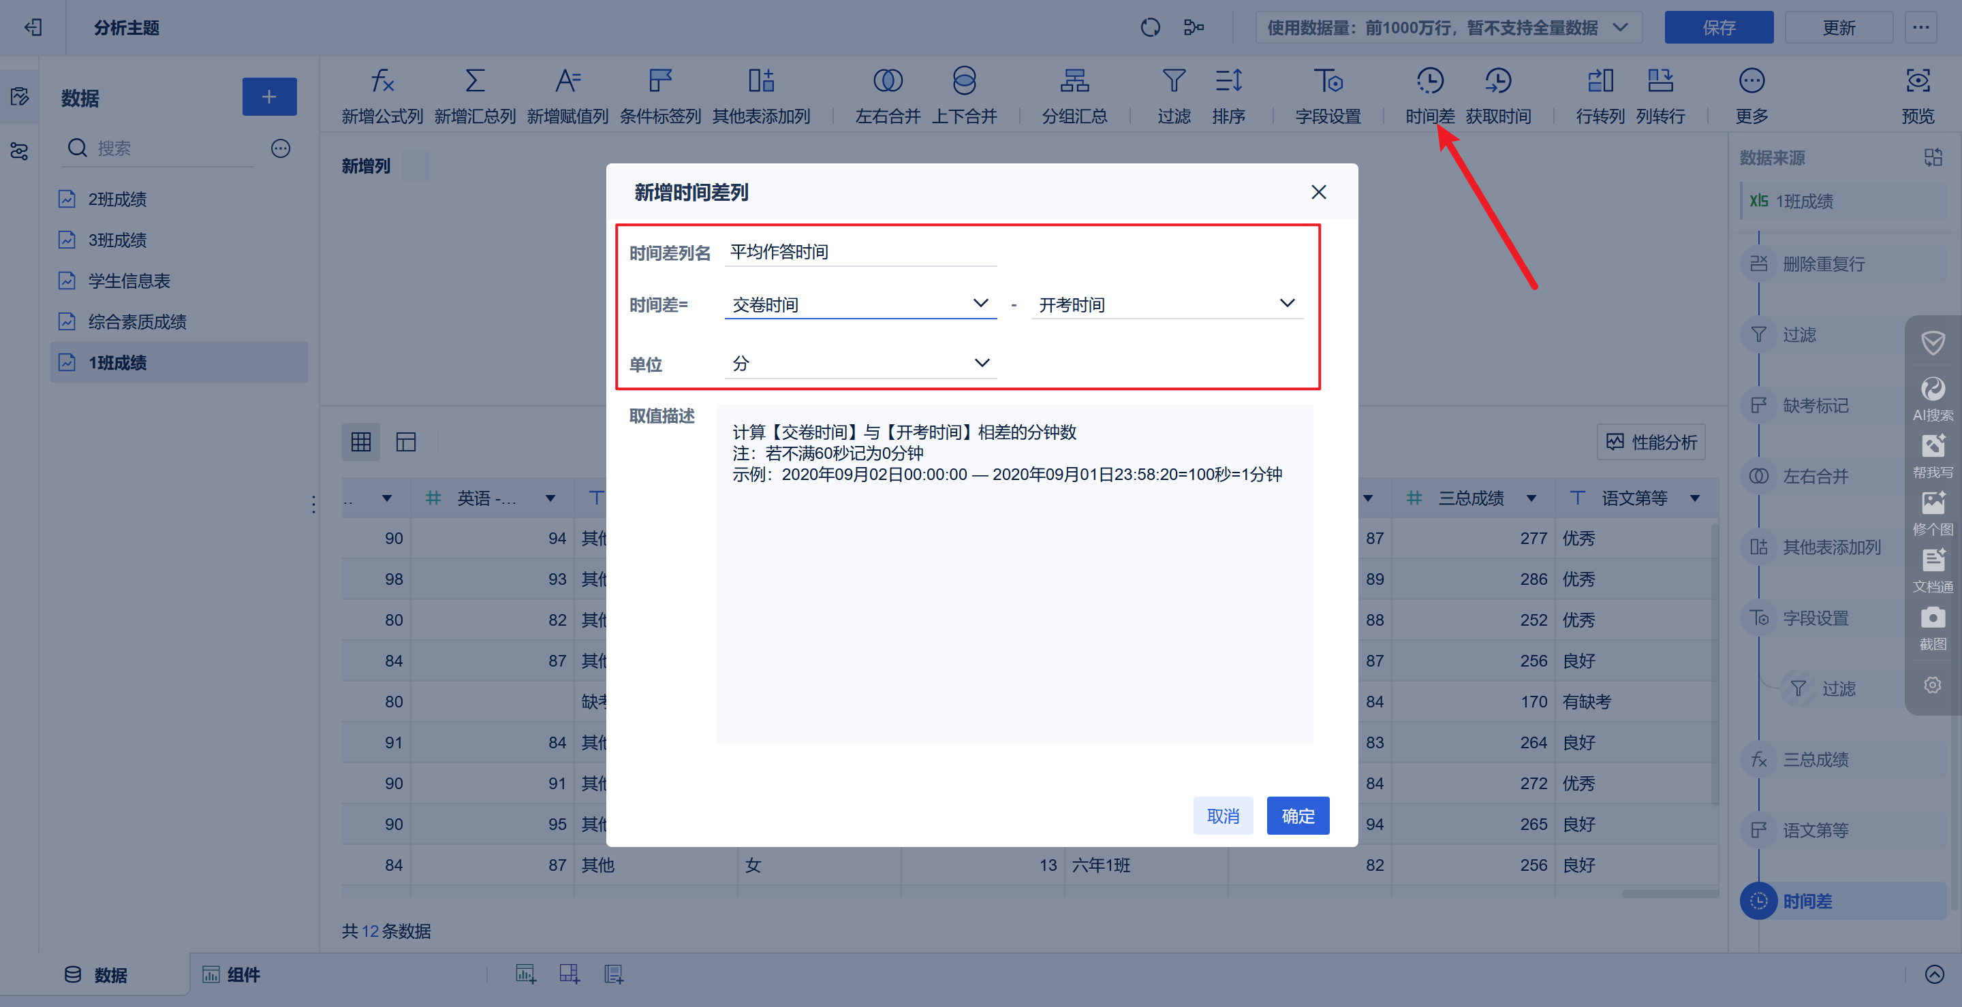The height and width of the screenshot is (1007, 1962).
Task: Open the 新增汇总列 tool
Action: pos(475,94)
